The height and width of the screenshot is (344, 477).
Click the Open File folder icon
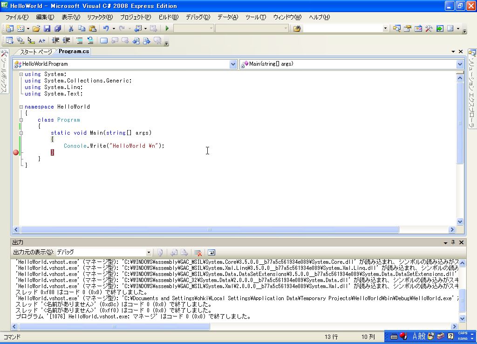click(x=36, y=28)
